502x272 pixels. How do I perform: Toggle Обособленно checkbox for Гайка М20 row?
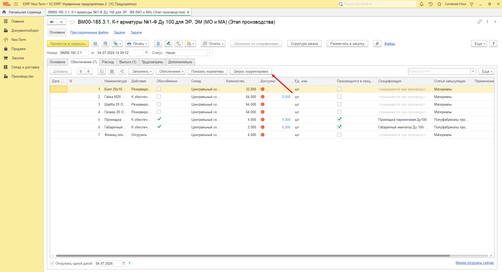[159, 97]
